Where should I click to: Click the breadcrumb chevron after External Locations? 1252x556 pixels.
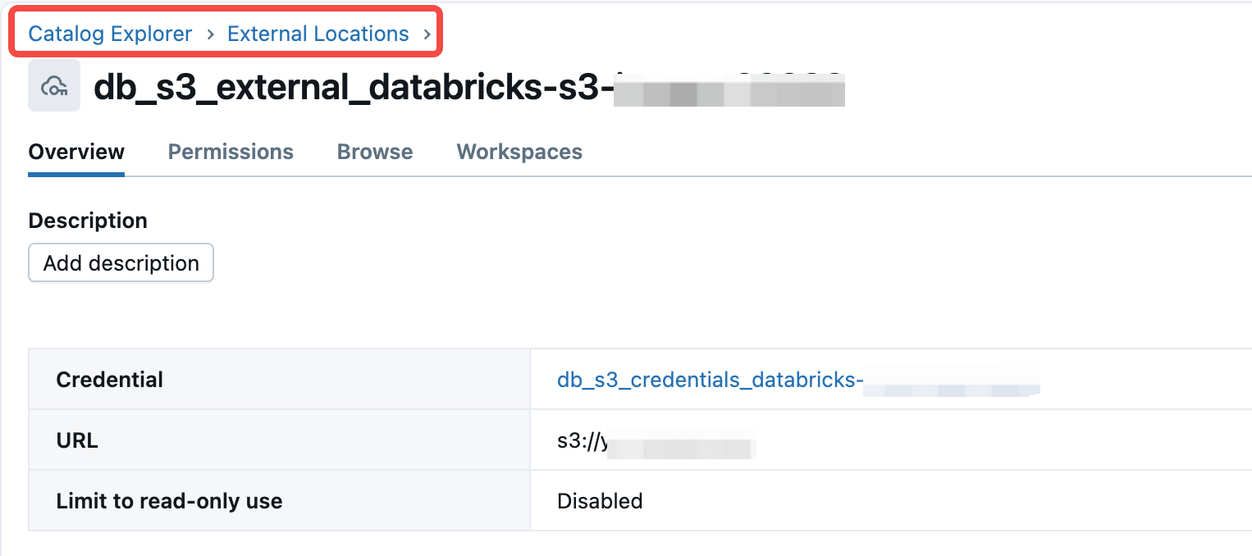(x=427, y=34)
